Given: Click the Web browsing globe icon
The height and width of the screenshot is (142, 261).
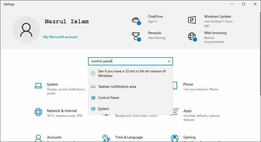Looking at the screenshot, I should click(192, 37).
